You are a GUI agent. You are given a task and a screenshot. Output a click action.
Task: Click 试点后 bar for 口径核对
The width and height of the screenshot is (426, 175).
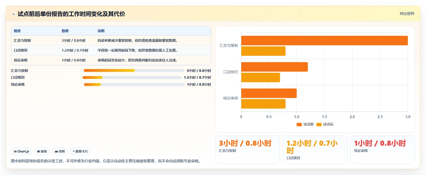click(261, 77)
